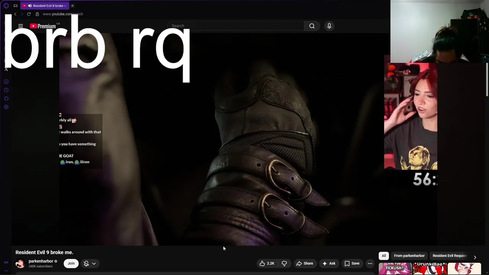Open browsing history from sidebar clock

[6, 90]
